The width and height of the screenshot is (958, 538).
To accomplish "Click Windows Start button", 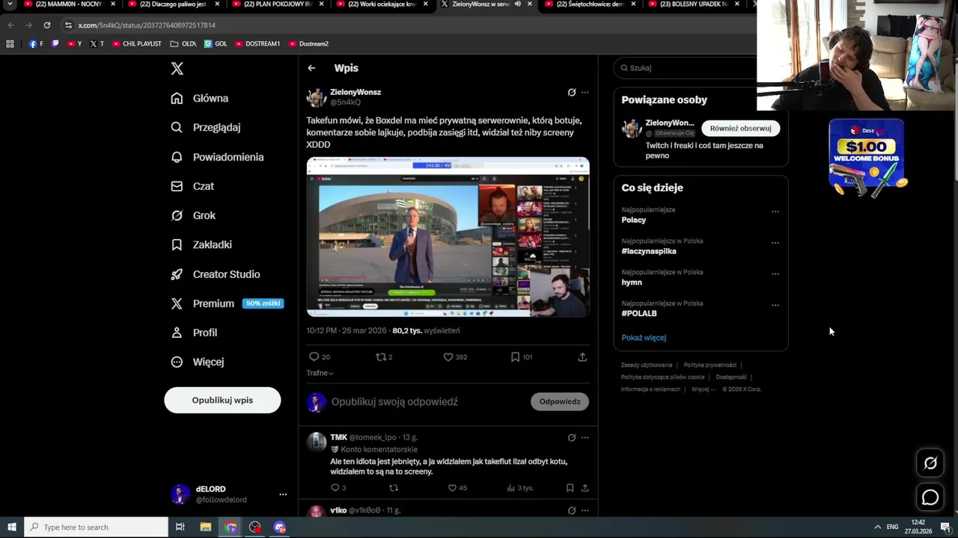I will 11,527.
